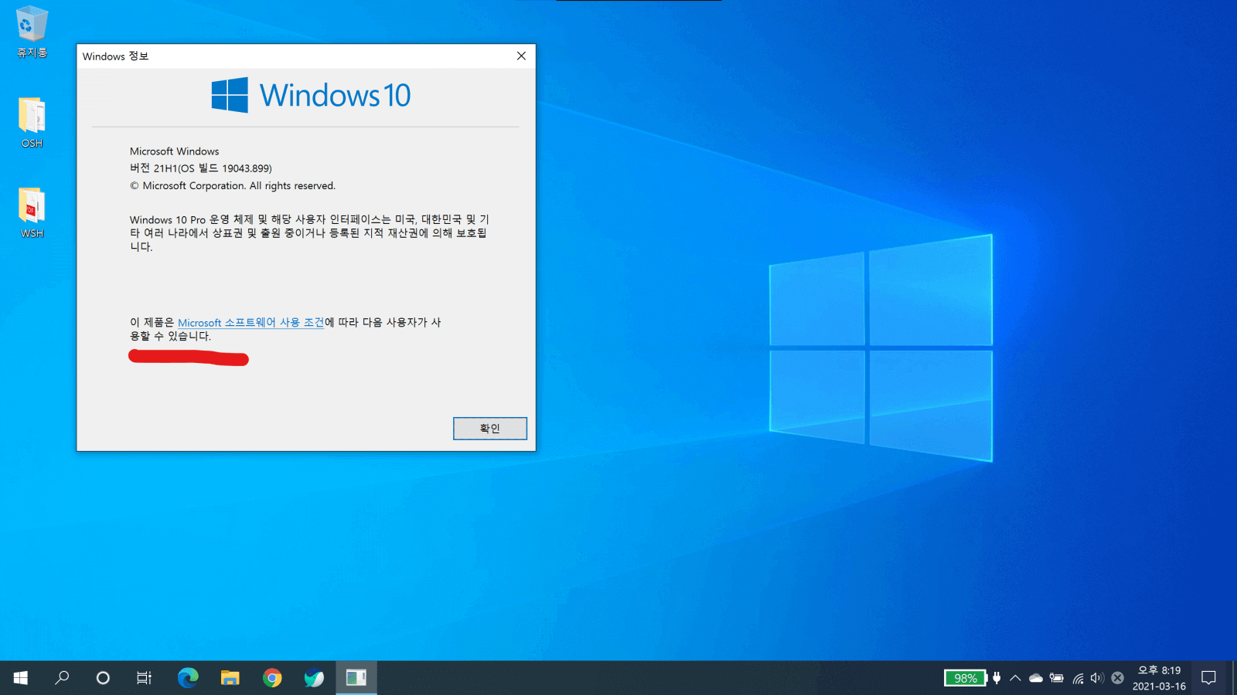Click the power plug icon beside the 98% battery
This screenshot has width=1237, height=695.
click(997, 678)
